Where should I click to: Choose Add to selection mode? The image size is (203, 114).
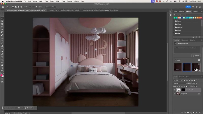click(16, 7)
